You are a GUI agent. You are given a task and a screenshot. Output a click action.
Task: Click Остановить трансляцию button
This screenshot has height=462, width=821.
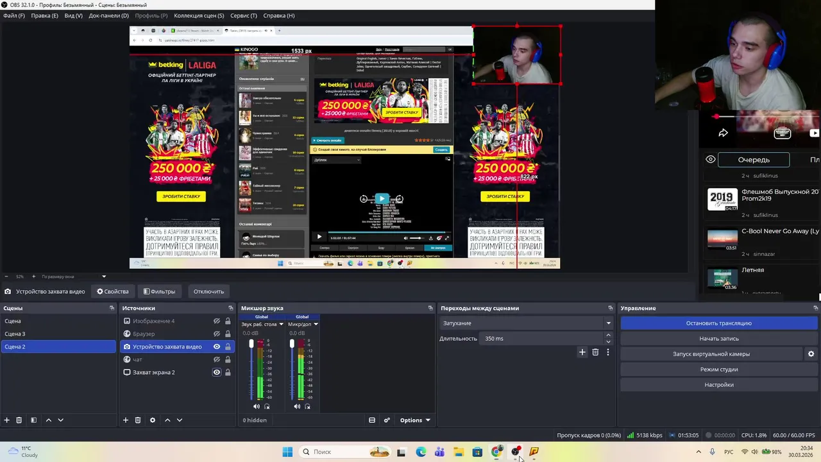[718, 323]
